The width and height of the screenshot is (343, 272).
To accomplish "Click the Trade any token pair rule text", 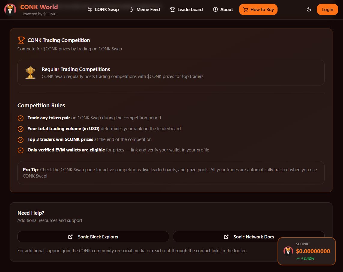I will point(49,118).
